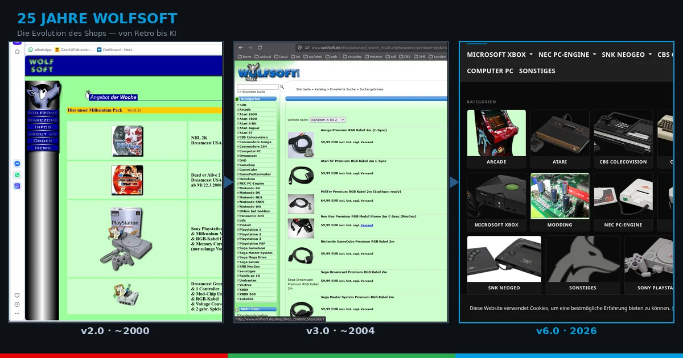Click the search magnifier icon in v3.0 shop
Viewport: 683px width, 358px height.
[x=282, y=87]
